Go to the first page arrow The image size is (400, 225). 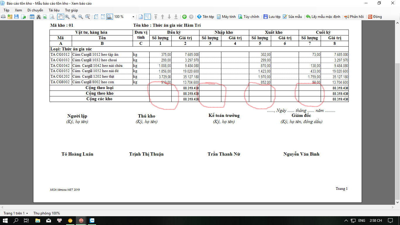click(156, 17)
